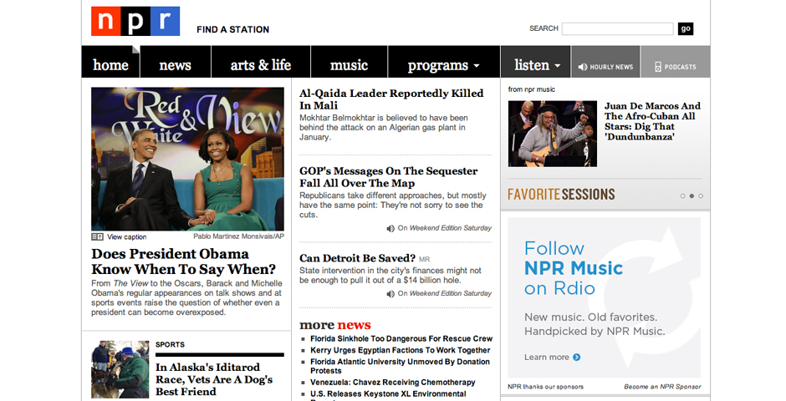
Task: Open 'Venezuela: Chavez Receiving Chemotherapy' story
Action: pyautogui.click(x=392, y=383)
